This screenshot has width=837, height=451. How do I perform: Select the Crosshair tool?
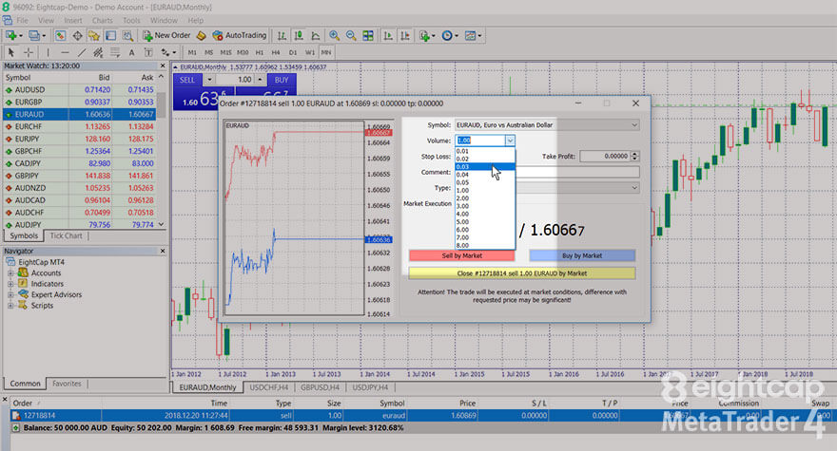29,52
